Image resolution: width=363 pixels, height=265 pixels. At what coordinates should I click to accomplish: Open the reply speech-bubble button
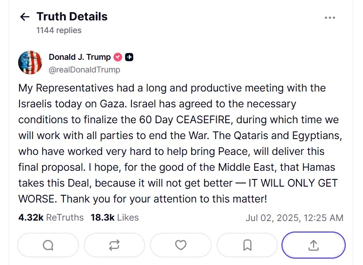tap(48, 245)
